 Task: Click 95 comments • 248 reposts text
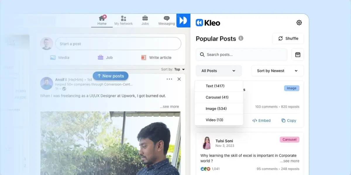[x=278, y=169]
